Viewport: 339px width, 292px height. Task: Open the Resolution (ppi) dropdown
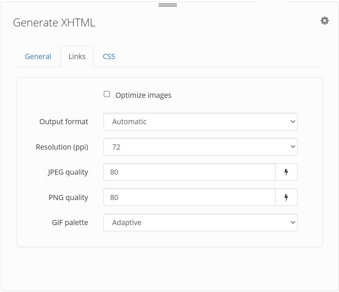pos(200,147)
